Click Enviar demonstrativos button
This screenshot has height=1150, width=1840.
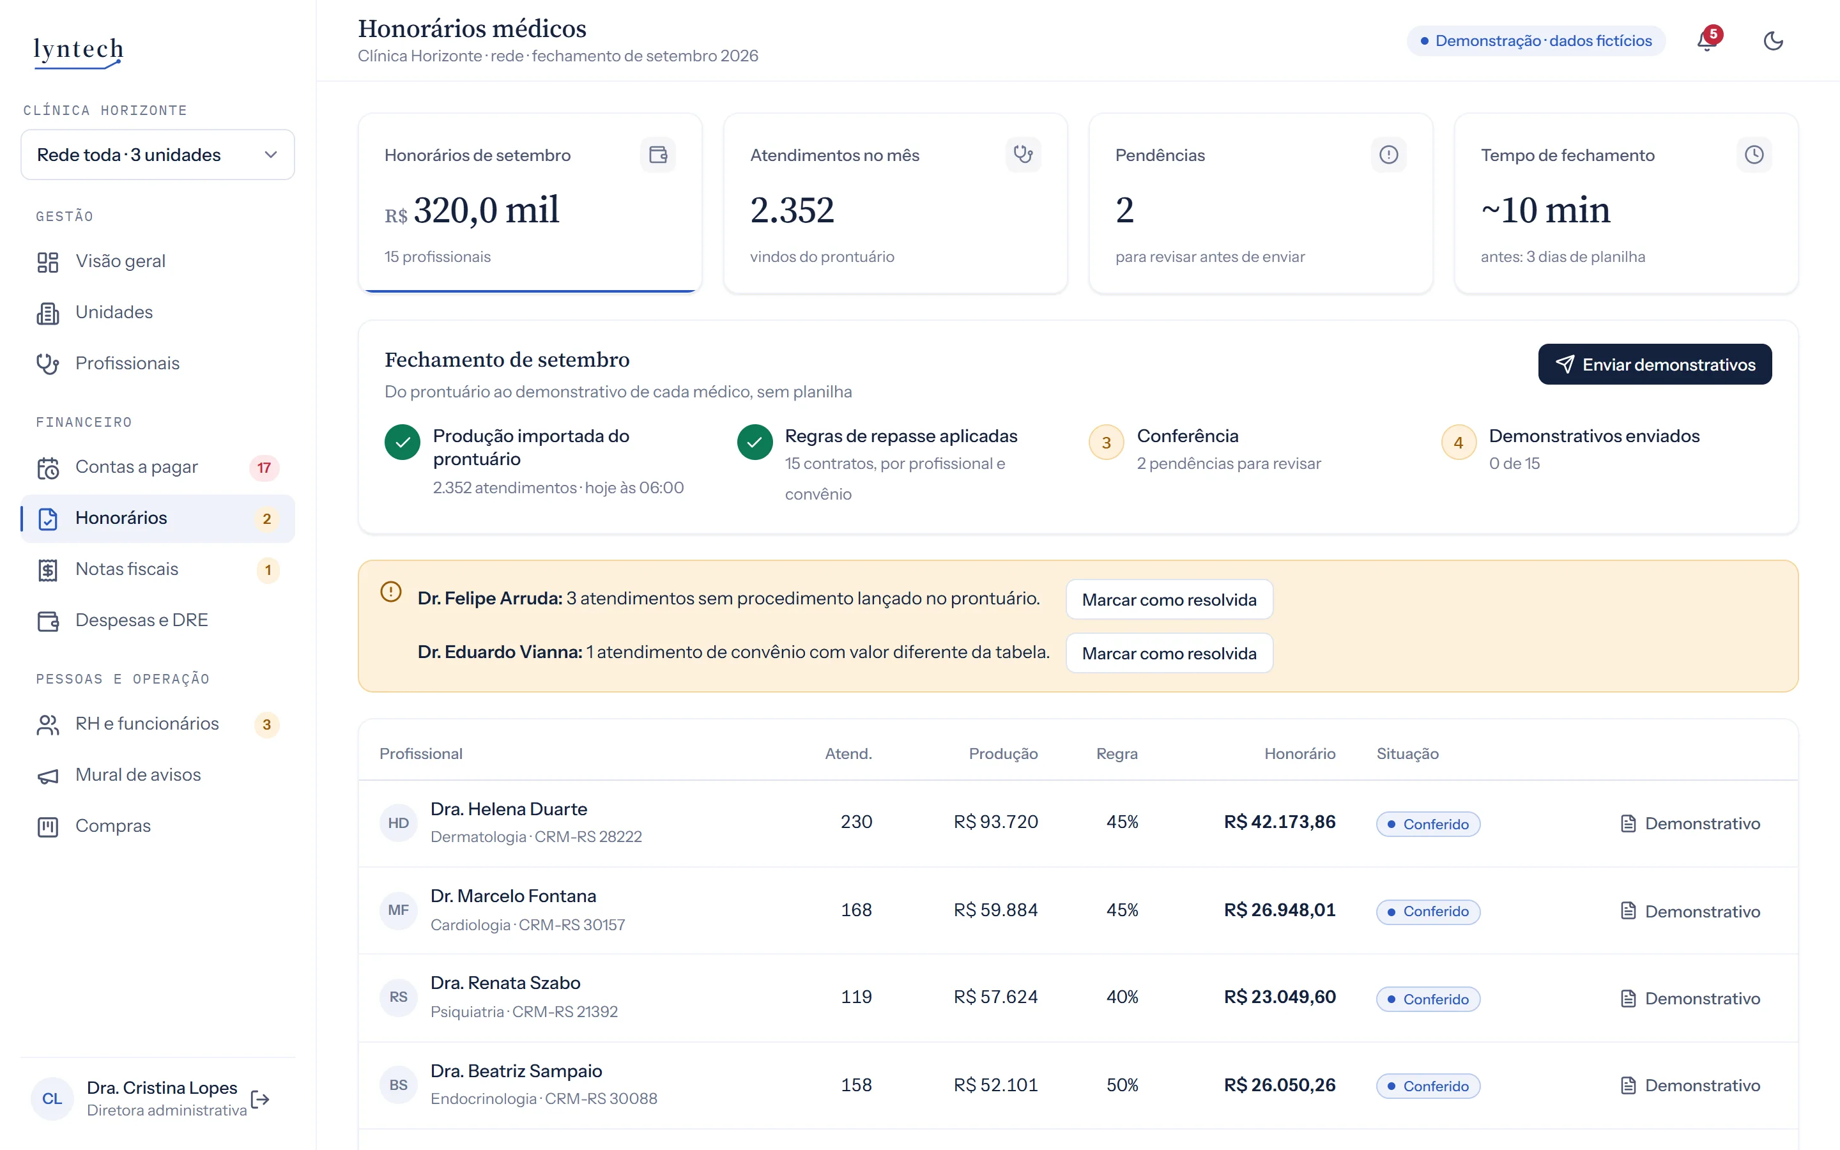pos(1655,364)
